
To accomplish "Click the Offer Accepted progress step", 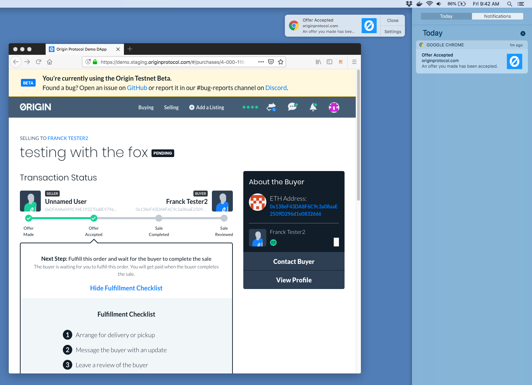I will [x=94, y=218].
